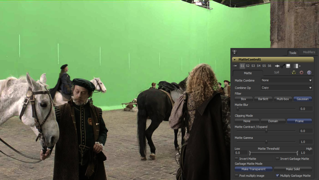Switch to the Modifiers tab
The height and width of the screenshot is (180, 319).
[x=309, y=52]
